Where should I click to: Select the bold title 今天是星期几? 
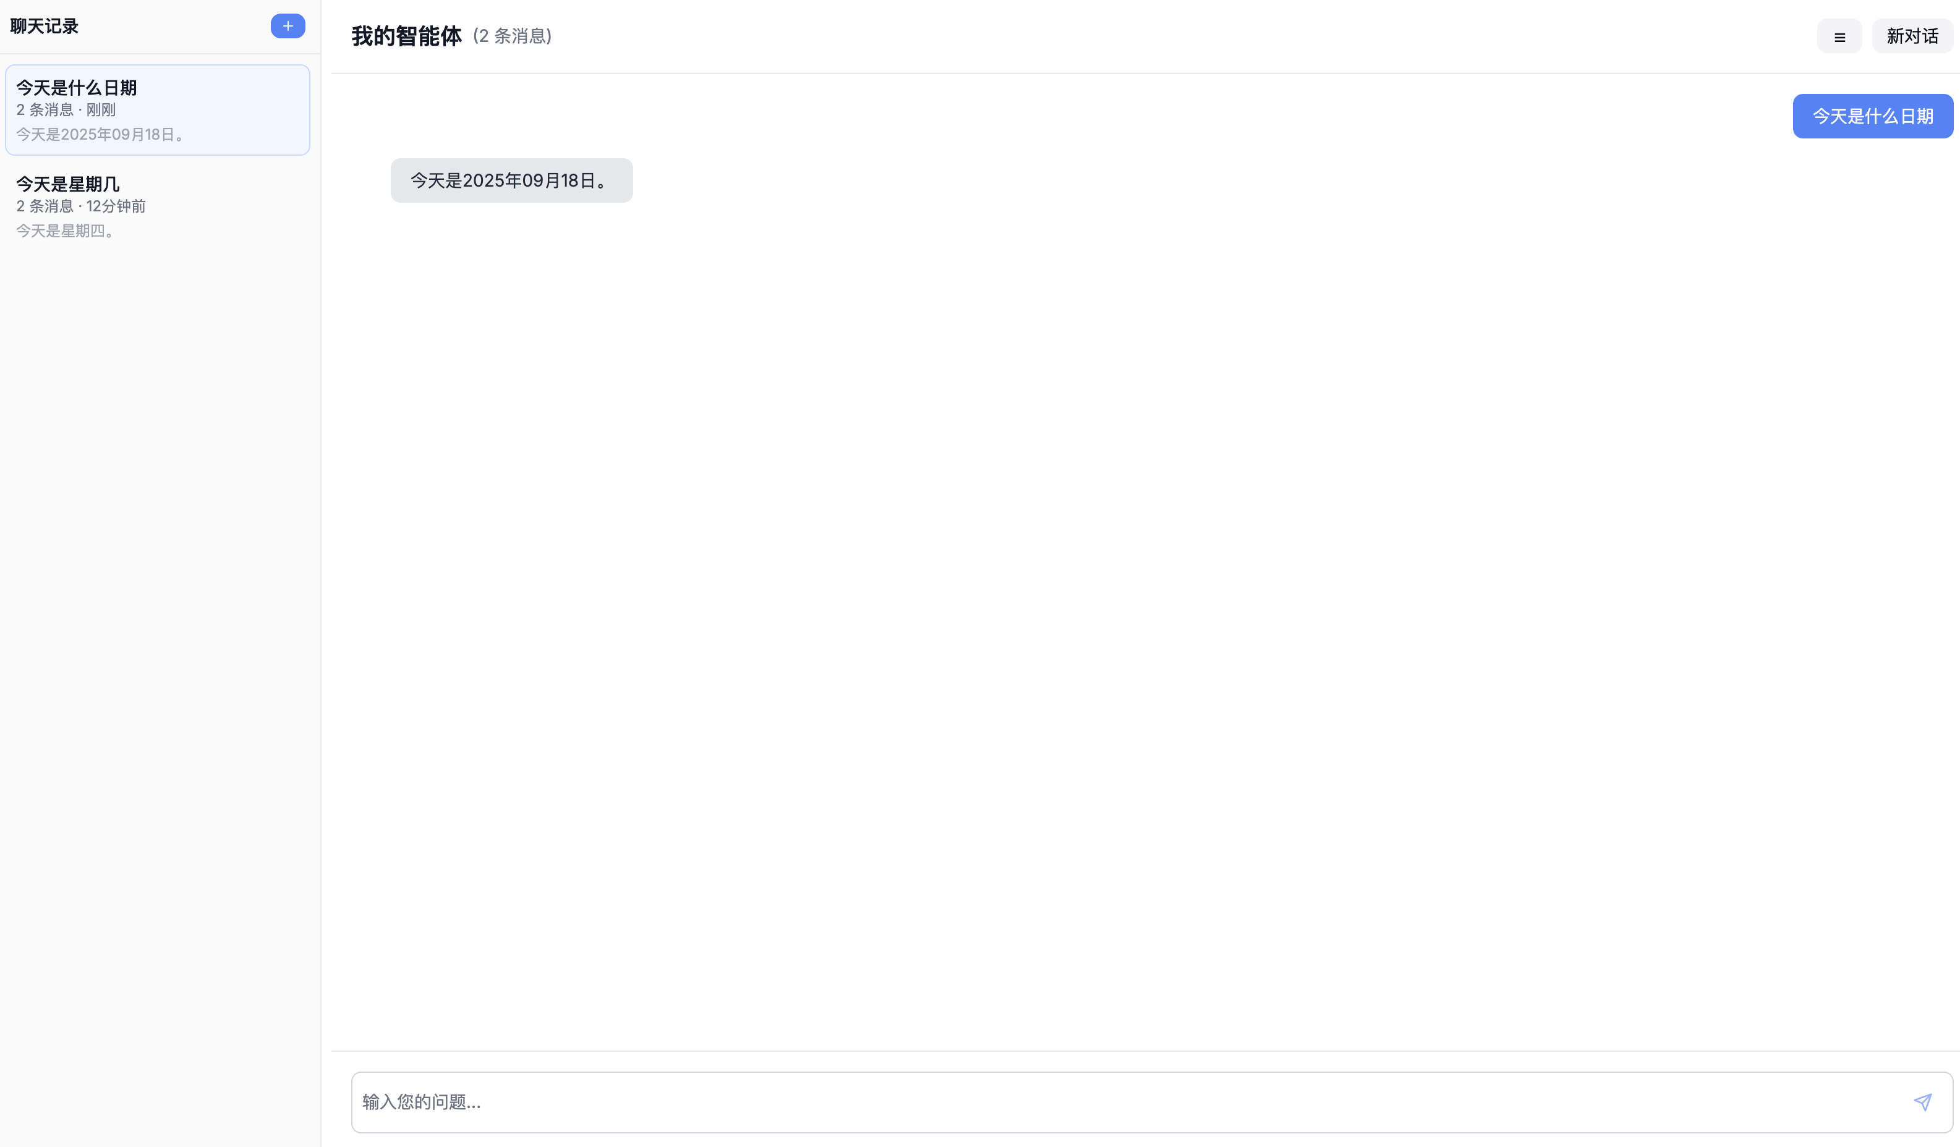[x=67, y=184]
